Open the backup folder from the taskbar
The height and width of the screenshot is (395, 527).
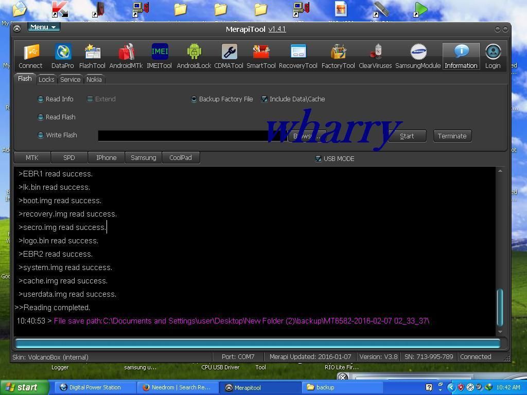point(343,387)
